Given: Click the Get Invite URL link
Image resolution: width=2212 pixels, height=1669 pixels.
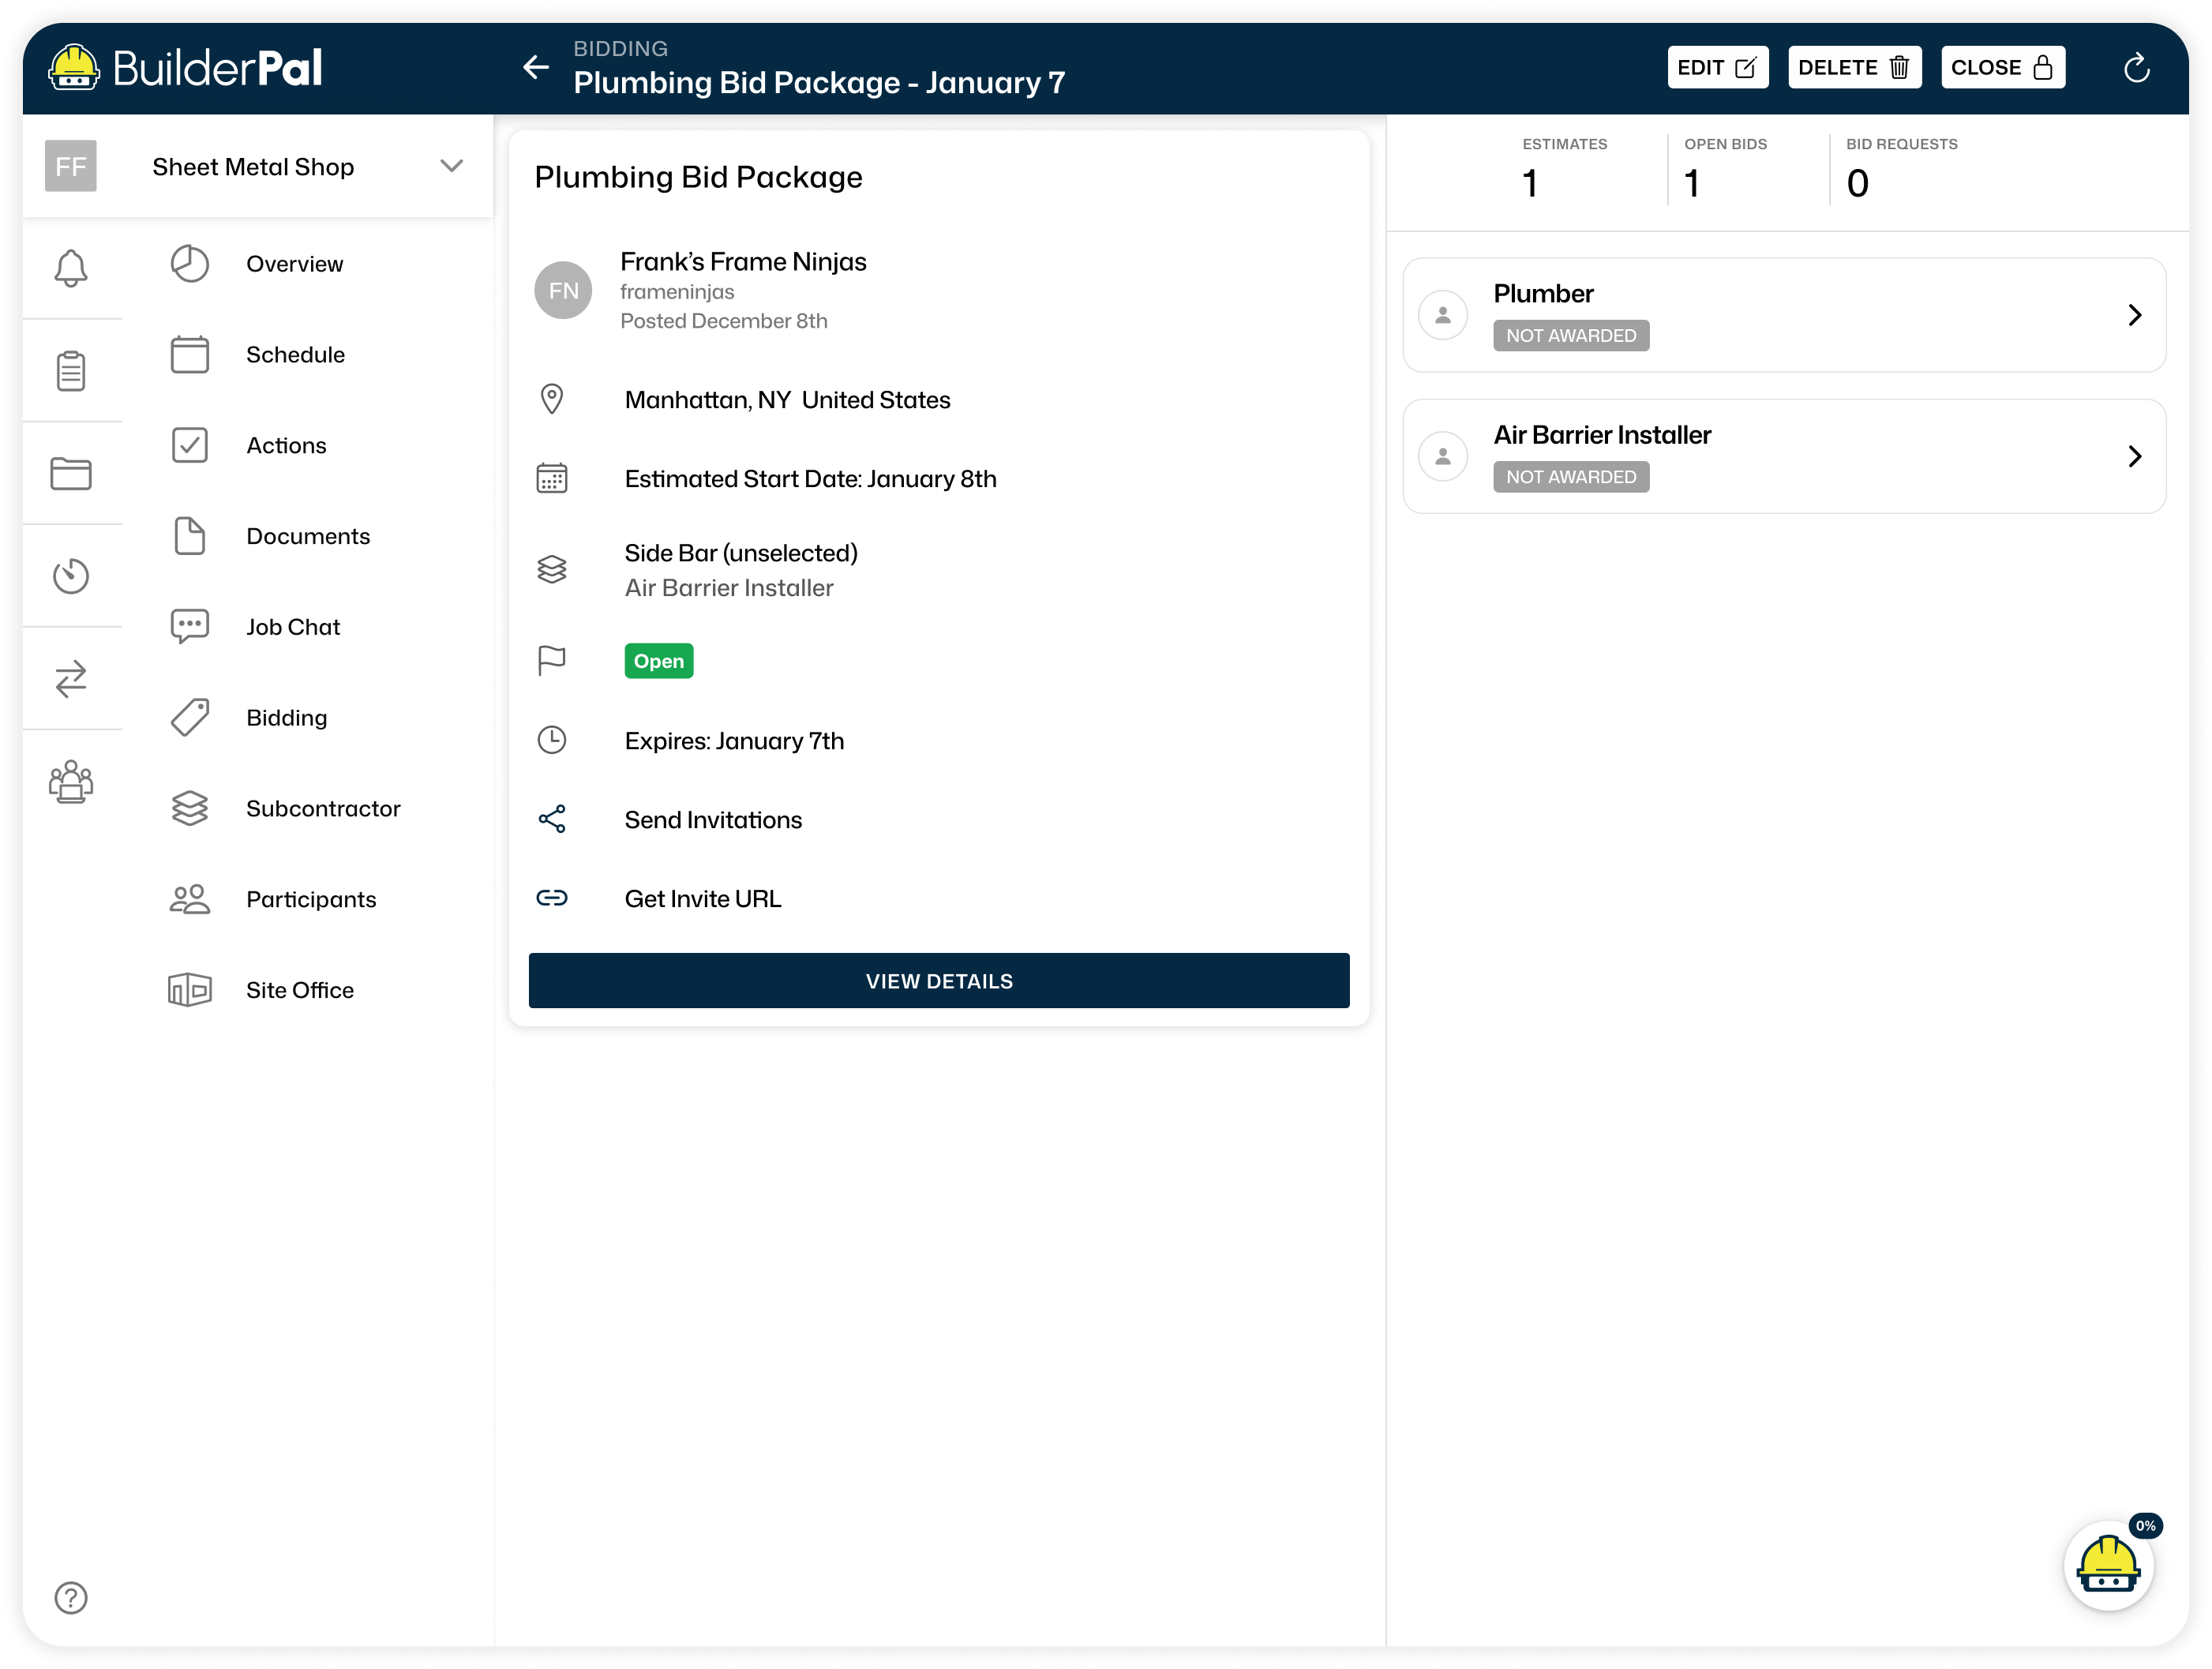Looking at the screenshot, I should tap(703, 898).
